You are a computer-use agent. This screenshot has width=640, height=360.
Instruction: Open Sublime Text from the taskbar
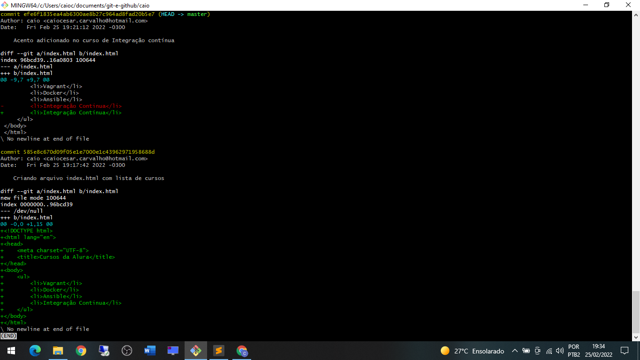pyautogui.click(x=219, y=351)
